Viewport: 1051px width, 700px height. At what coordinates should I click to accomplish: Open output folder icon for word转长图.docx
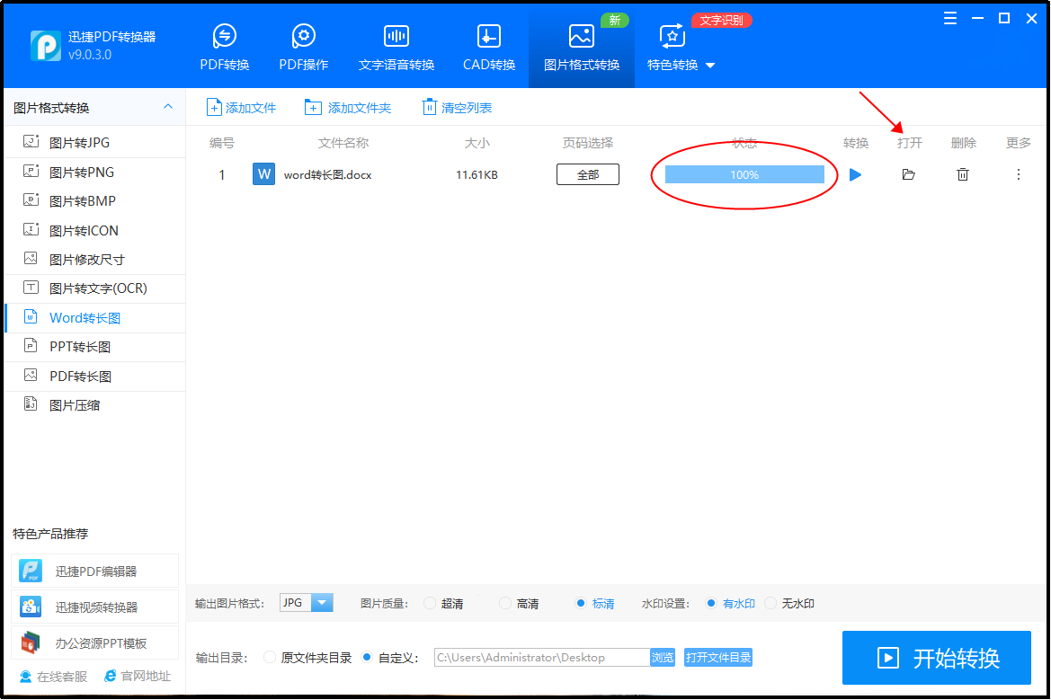909,175
